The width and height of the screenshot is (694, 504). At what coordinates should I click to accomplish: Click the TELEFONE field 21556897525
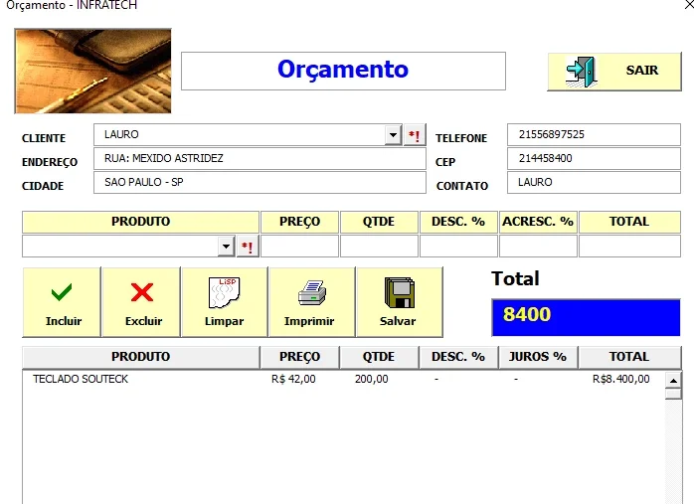click(594, 135)
